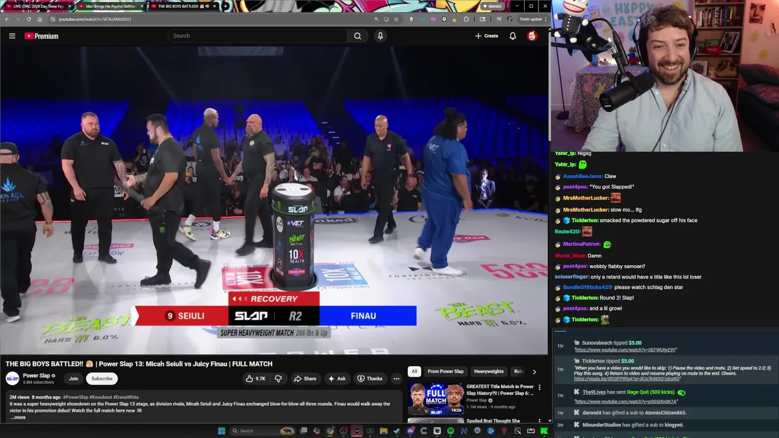Viewport: 779px width, 438px height.
Task: Open more actions three-dot menu below video
Action: (x=396, y=378)
